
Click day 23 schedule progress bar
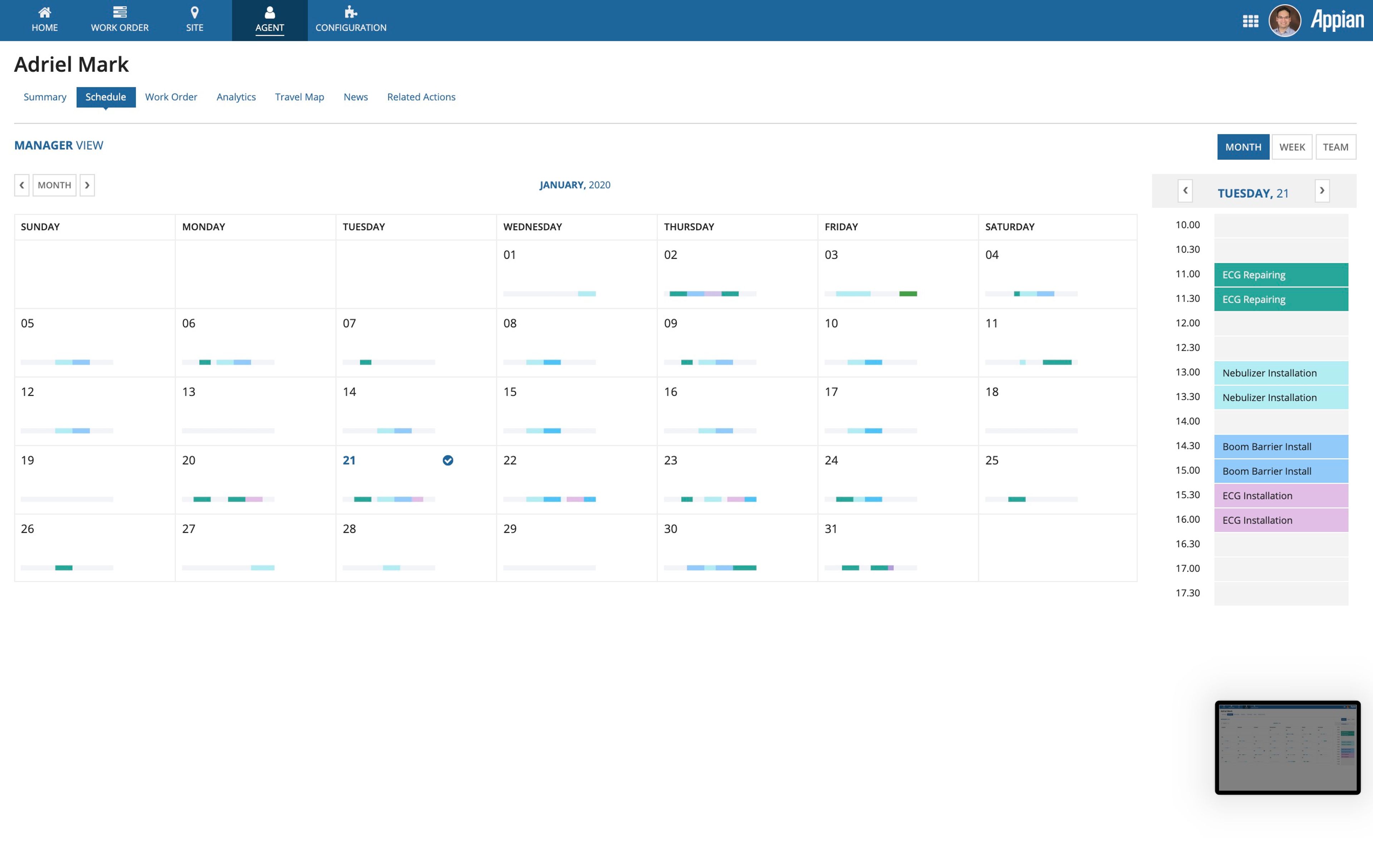[710, 500]
